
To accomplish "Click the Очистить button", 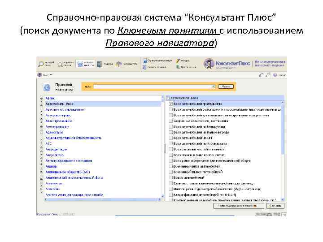I will click(x=275, y=206).
